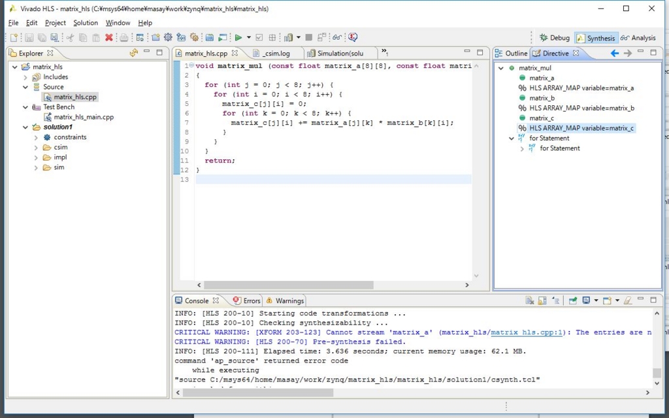Click the red X Delete icon
The width and height of the screenshot is (669, 418).
pos(109,37)
